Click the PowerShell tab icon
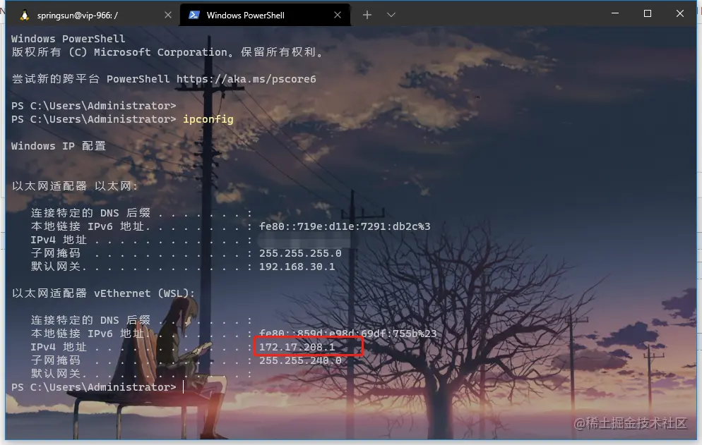 pyautogui.click(x=194, y=16)
